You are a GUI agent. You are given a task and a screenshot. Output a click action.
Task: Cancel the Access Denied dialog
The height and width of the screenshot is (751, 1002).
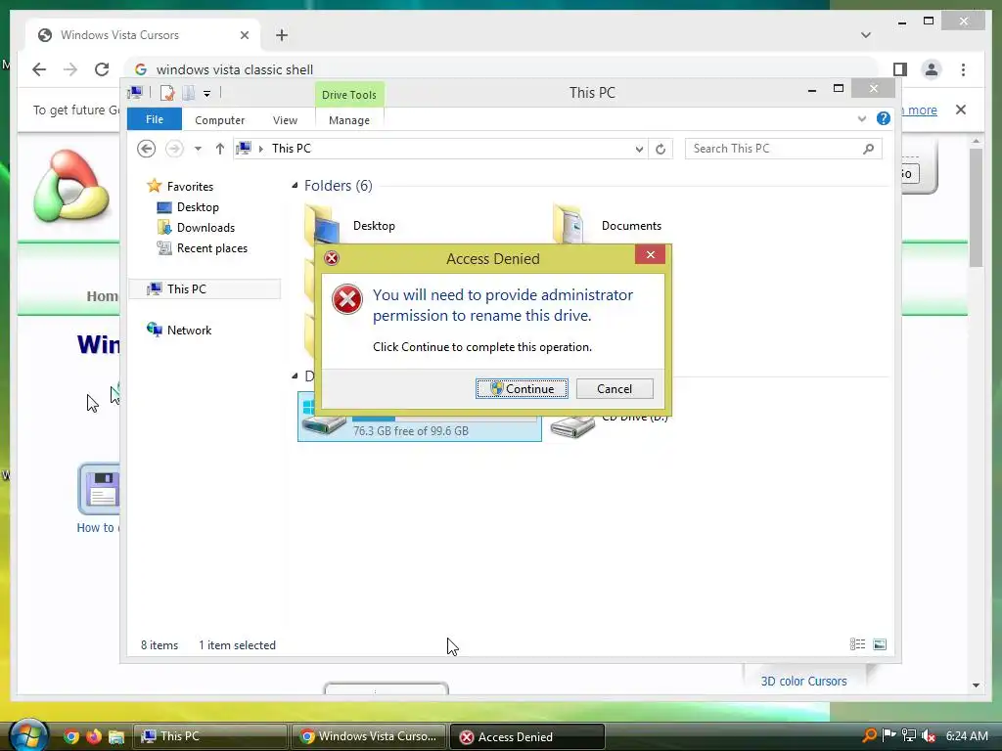615,389
